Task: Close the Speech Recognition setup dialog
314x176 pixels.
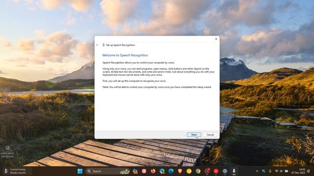Action: pyautogui.click(x=216, y=39)
